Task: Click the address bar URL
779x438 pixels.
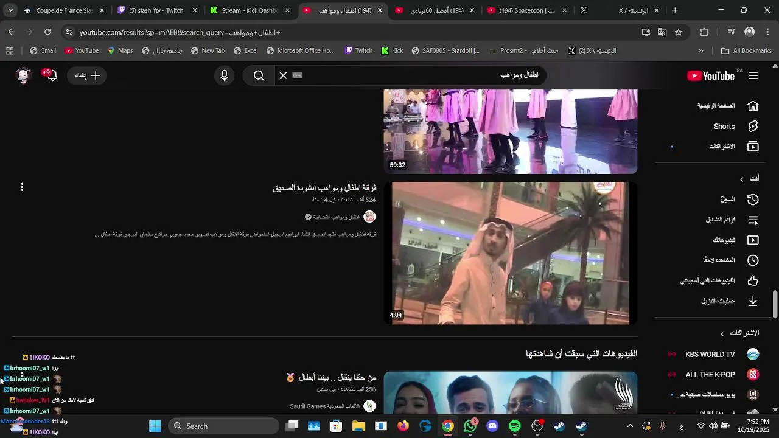Action: point(180,32)
